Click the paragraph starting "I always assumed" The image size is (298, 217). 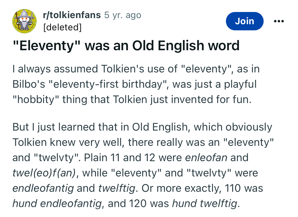pyautogui.click(x=136, y=84)
